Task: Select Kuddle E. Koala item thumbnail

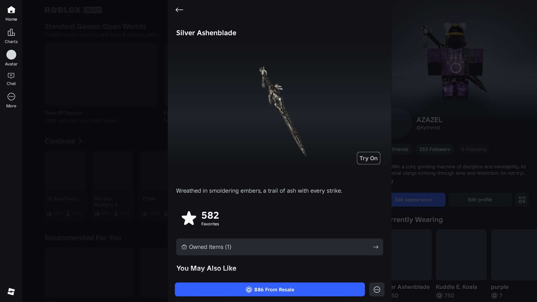Action: coord(461,255)
